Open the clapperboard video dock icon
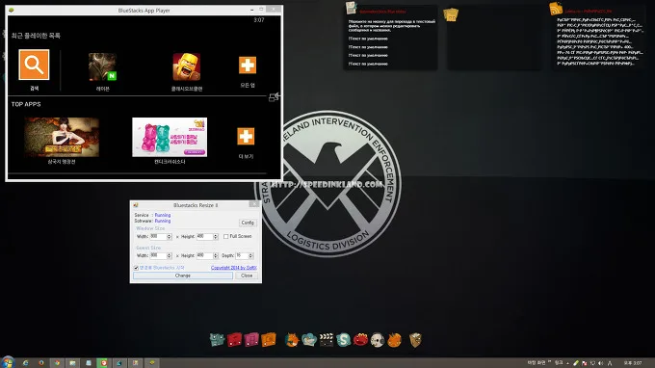The width and height of the screenshot is (655, 368). (327, 340)
